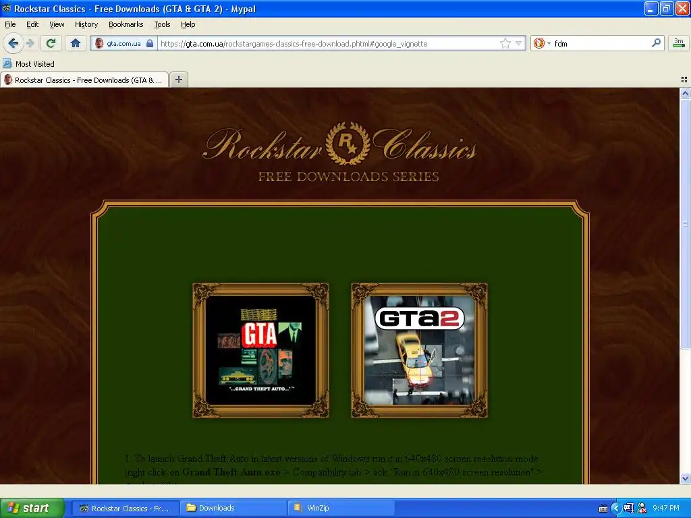Reload the current page
This screenshot has width=691, height=518.
point(51,43)
